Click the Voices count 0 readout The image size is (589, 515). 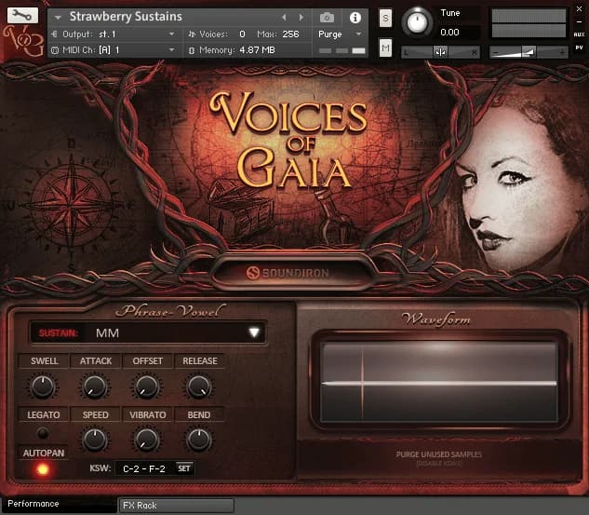coord(242,34)
